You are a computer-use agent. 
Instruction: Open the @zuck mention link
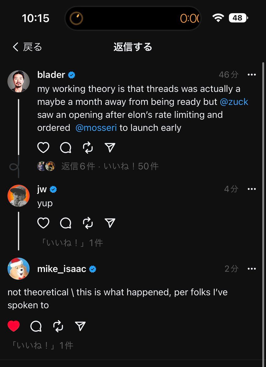234,102
